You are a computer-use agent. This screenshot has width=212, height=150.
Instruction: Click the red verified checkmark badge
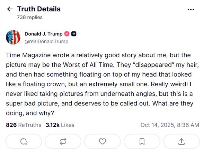point(67,34)
